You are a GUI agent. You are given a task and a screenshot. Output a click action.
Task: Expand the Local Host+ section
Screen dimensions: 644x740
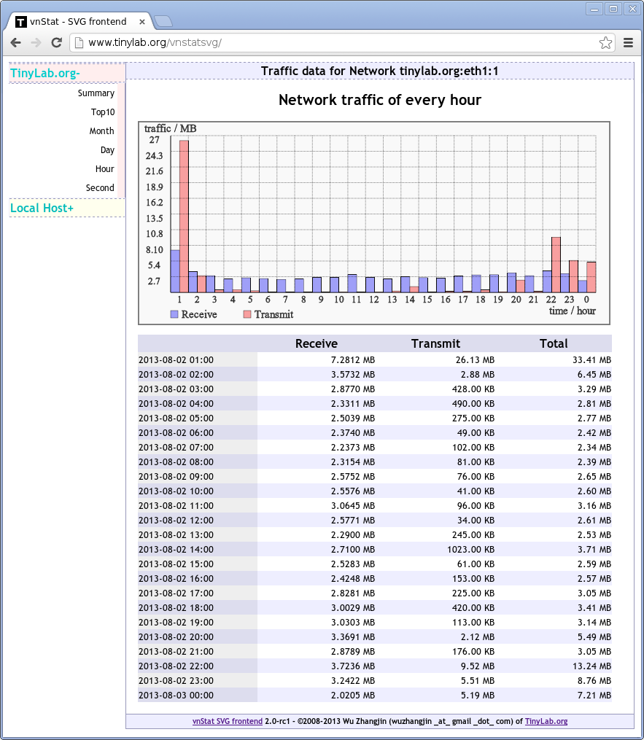[x=42, y=209]
